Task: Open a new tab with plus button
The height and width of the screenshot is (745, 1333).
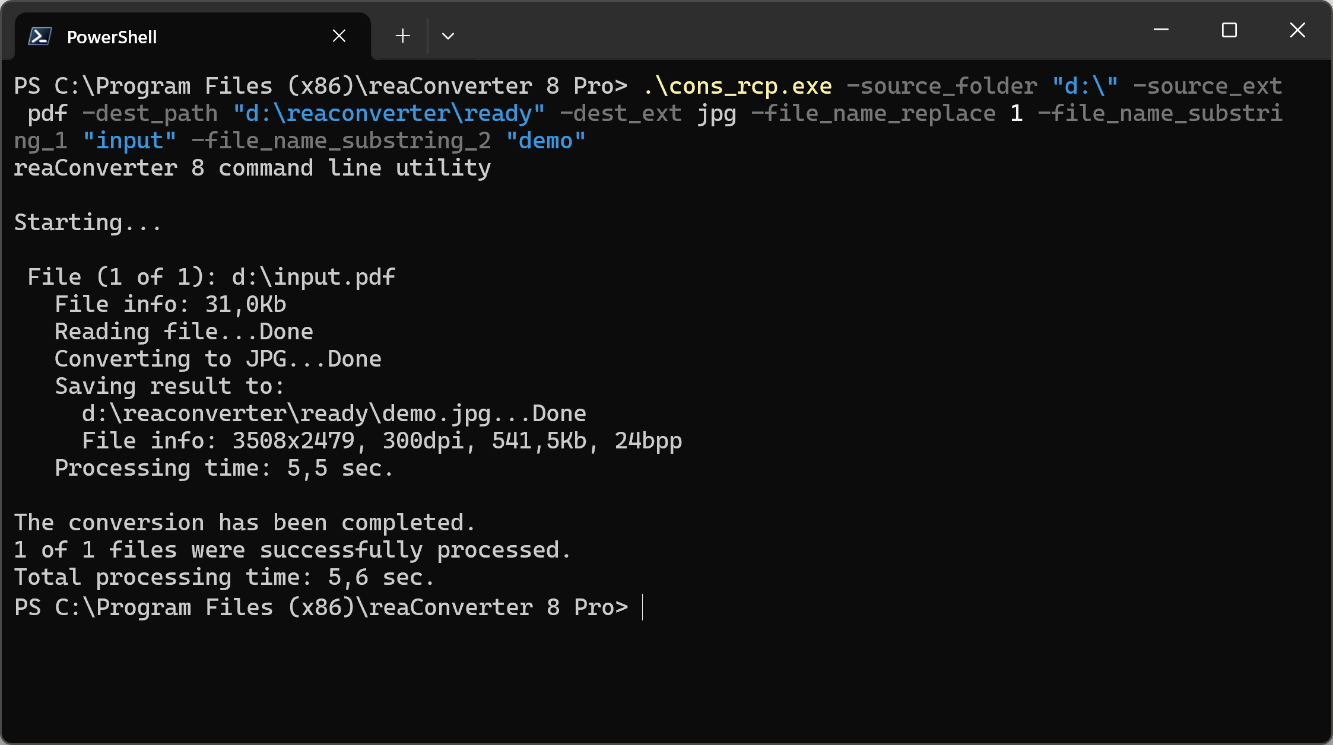Action: pos(402,36)
